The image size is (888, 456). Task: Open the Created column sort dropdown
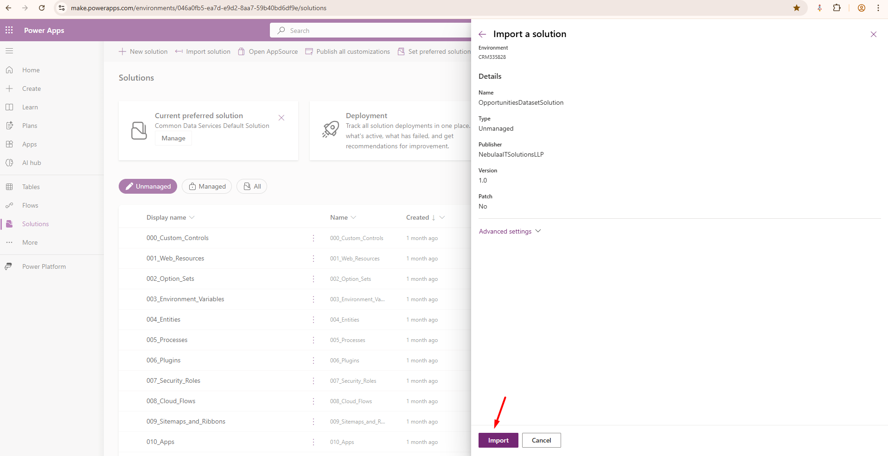point(442,217)
